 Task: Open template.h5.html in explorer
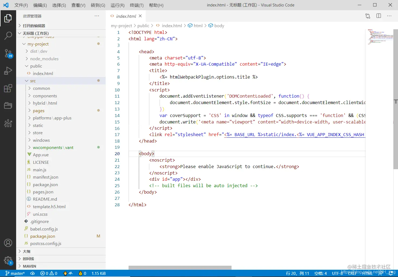point(61,207)
